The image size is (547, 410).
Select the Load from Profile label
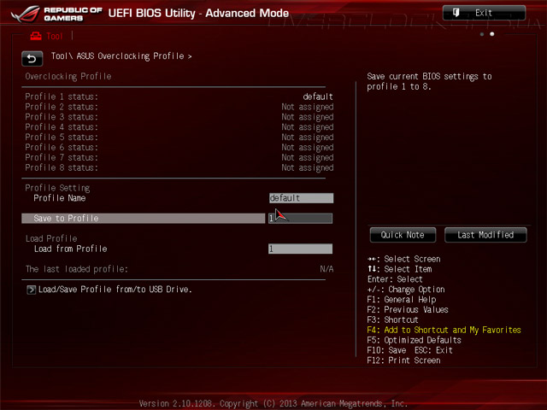70,249
